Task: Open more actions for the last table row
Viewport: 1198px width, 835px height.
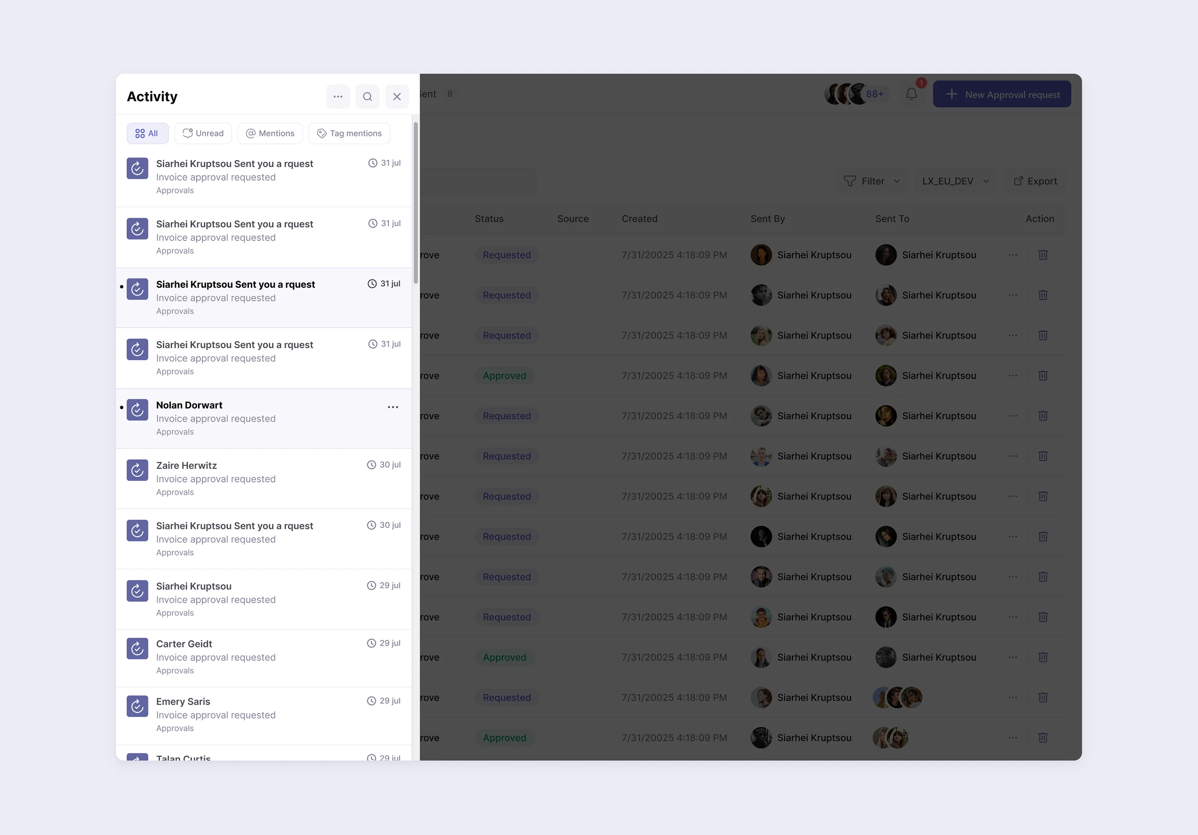Action: point(1013,737)
